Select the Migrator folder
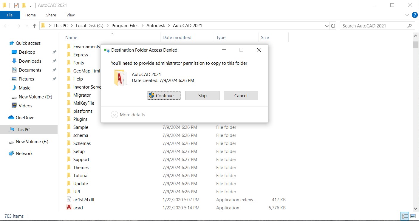Viewport: 419px width, 221px height. [x=82, y=95]
